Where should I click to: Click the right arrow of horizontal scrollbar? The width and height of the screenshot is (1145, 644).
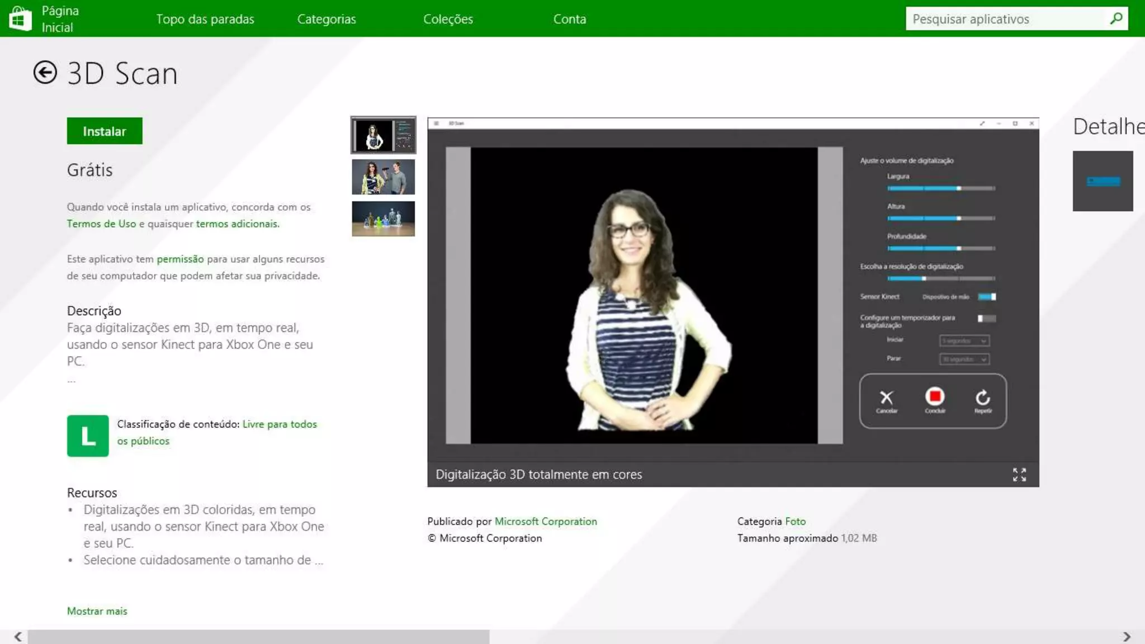click(x=1127, y=637)
